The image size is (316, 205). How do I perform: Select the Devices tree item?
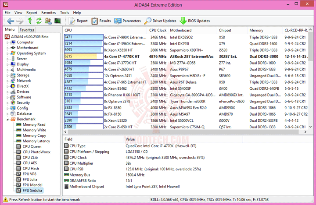(x=20, y=92)
